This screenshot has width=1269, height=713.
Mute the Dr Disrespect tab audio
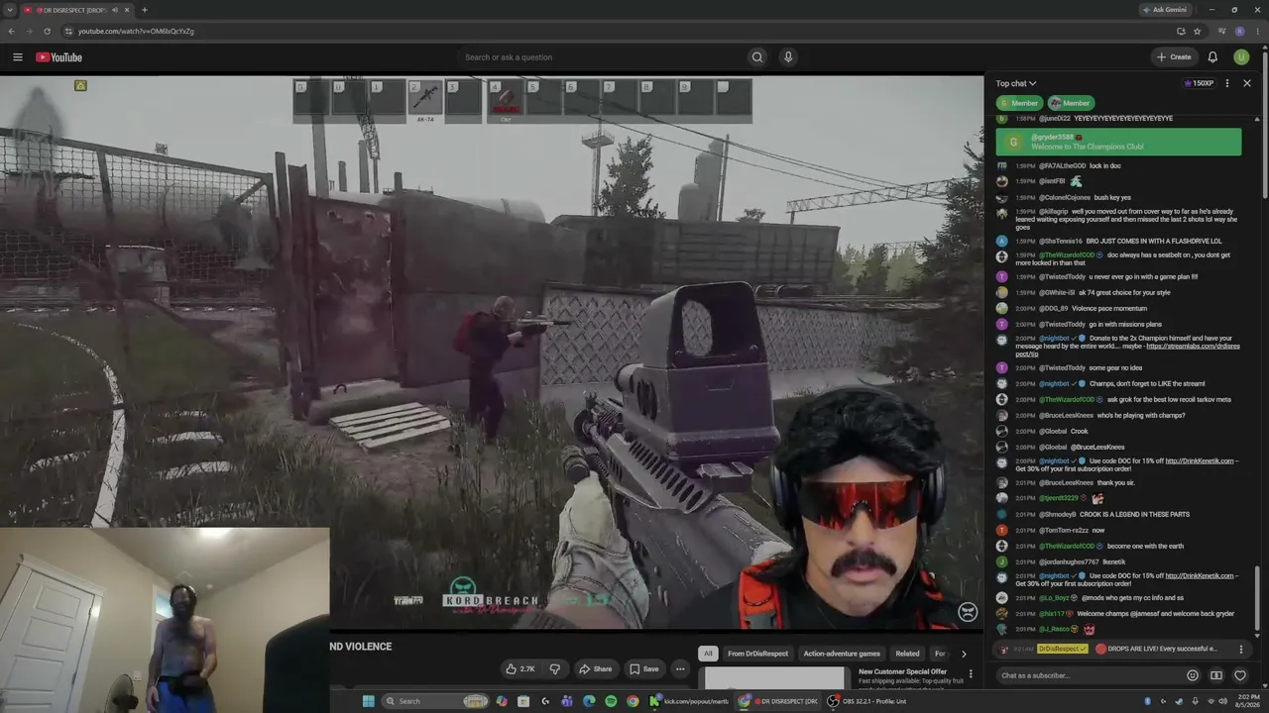click(116, 10)
